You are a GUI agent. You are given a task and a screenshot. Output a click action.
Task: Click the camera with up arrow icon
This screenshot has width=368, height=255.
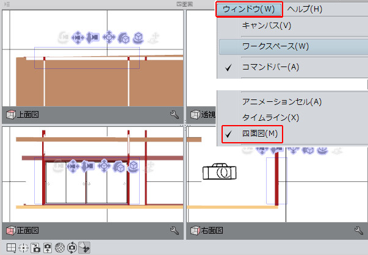tap(48, 248)
